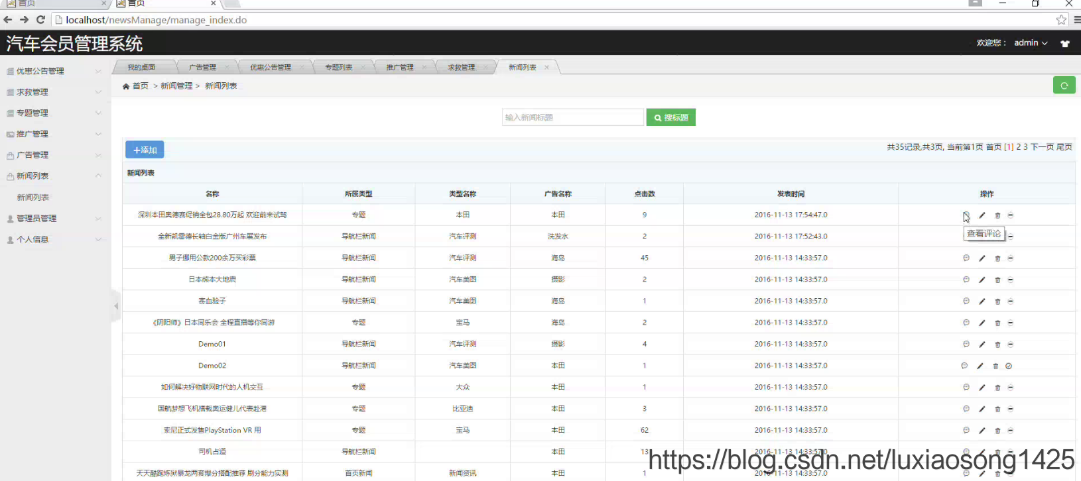View comments for 寄血验子 row

click(x=966, y=301)
